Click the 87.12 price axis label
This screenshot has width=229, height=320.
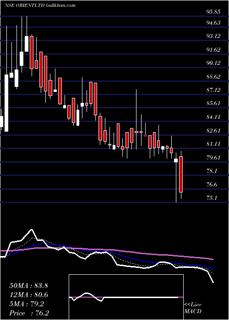213,90
